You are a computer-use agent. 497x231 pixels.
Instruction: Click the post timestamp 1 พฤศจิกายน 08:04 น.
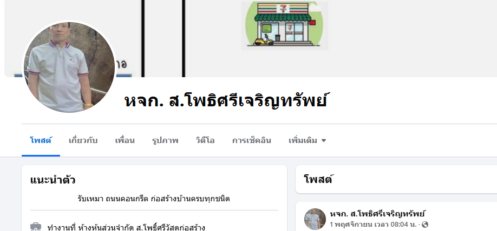click(373, 225)
